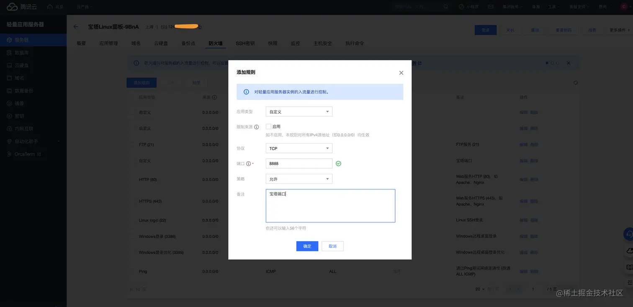The height and width of the screenshot is (307, 633).
Task: Dismiss the firewall notice banner
Action: point(569,63)
